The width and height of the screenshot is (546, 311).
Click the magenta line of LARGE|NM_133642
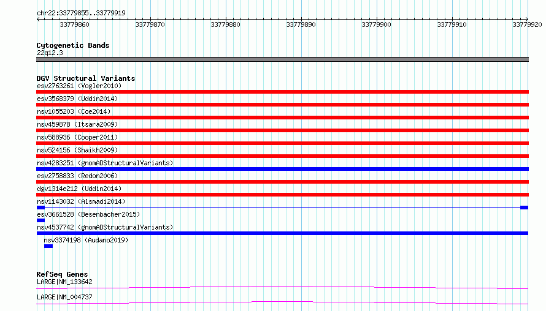click(x=282, y=287)
